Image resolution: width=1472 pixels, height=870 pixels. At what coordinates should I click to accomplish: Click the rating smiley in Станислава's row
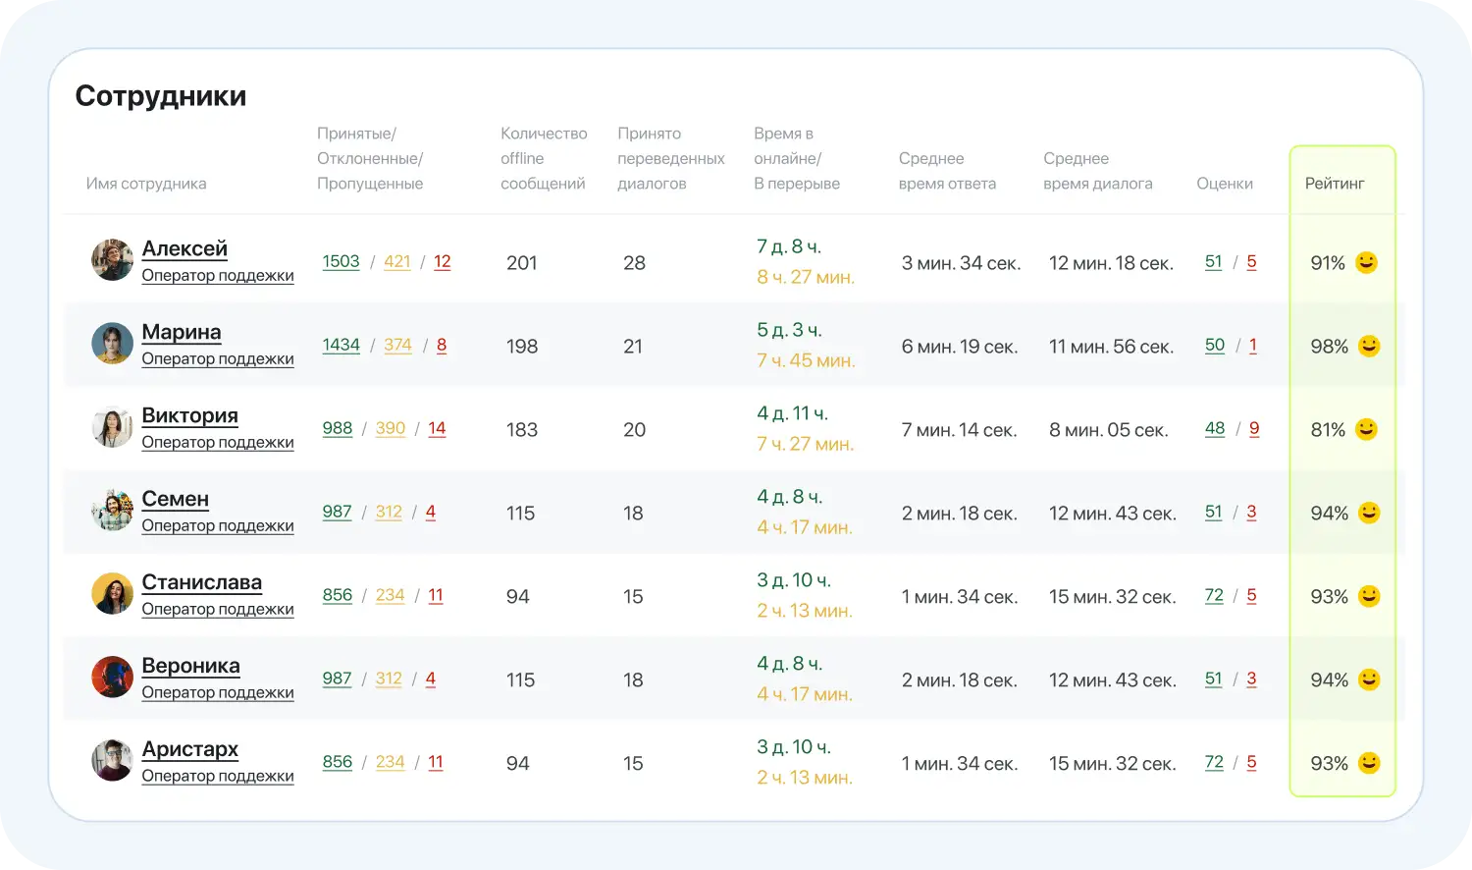click(1368, 596)
